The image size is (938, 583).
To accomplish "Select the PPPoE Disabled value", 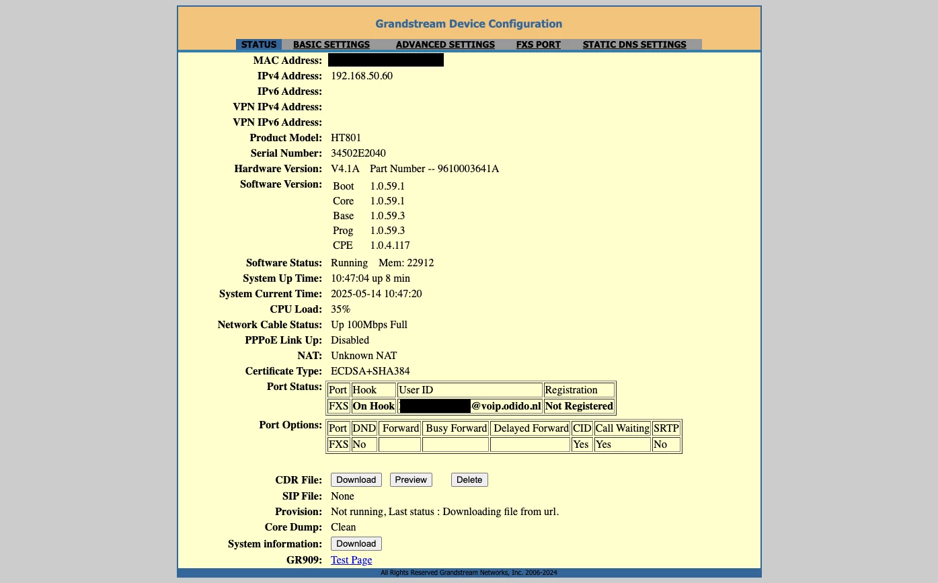I will [350, 340].
